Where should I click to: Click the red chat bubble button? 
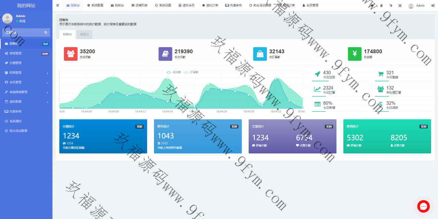point(423,206)
